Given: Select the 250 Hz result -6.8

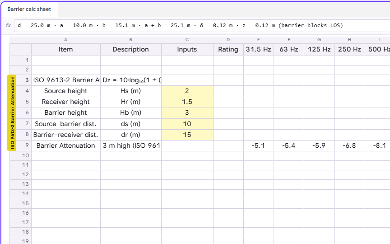Looking at the screenshot, I should [349, 145].
